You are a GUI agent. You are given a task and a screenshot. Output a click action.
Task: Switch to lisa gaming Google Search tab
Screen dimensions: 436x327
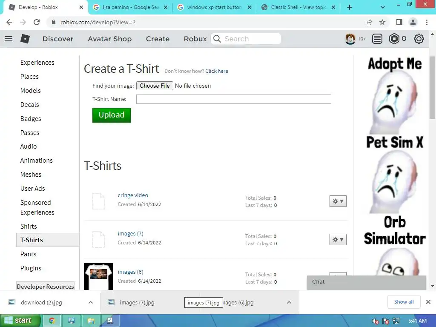pyautogui.click(x=130, y=7)
